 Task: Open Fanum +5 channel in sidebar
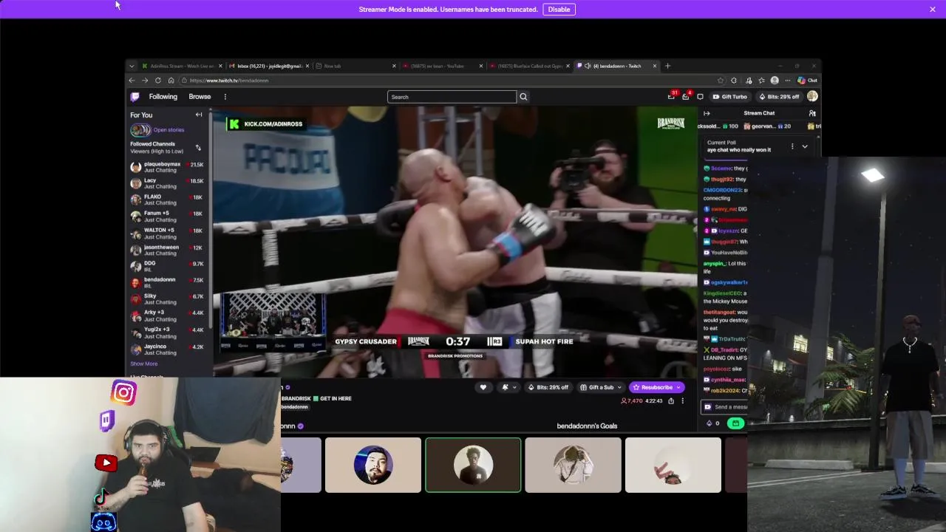tap(167, 216)
